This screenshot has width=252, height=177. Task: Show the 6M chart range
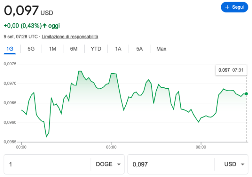[x=74, y=49]
